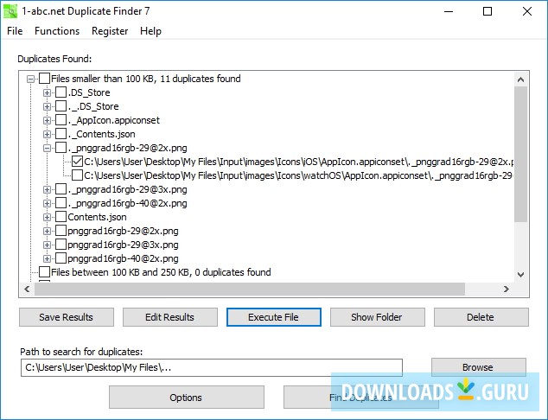Select the watchOS ._pnggrad16rgb-29 file path
548x420 pixels.
pyautogui.click(x=298, y=175)
